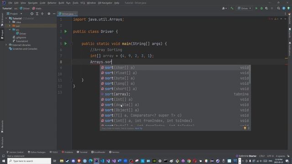Viewport: 292px width, 164px height.
Task: Select Opened File target icon in Project panel
Action: point(32,14)
